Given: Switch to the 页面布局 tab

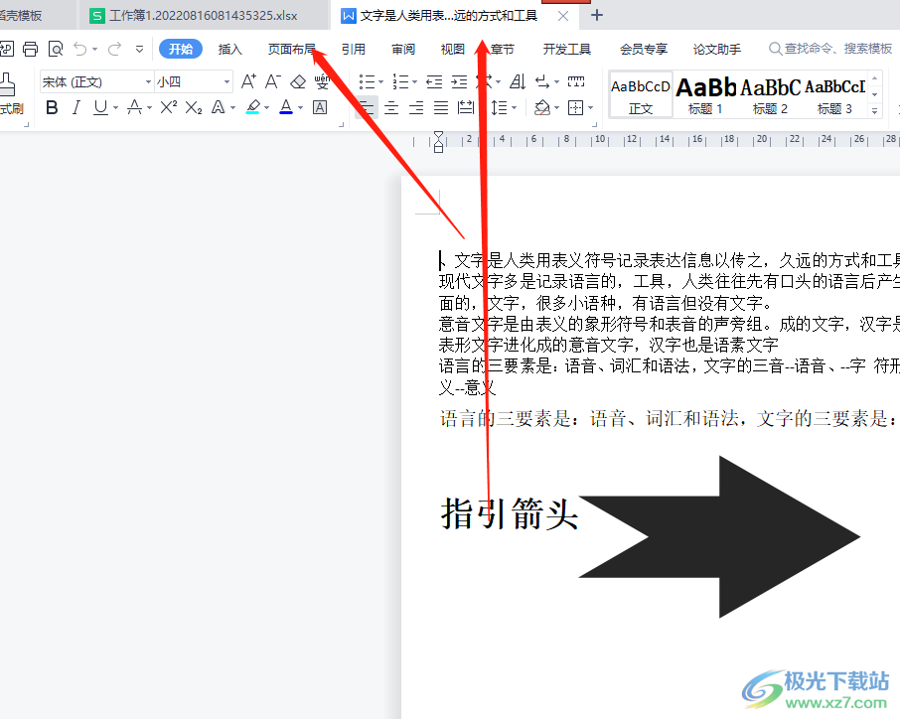Looking at the screenshot, I should [292, 50].
